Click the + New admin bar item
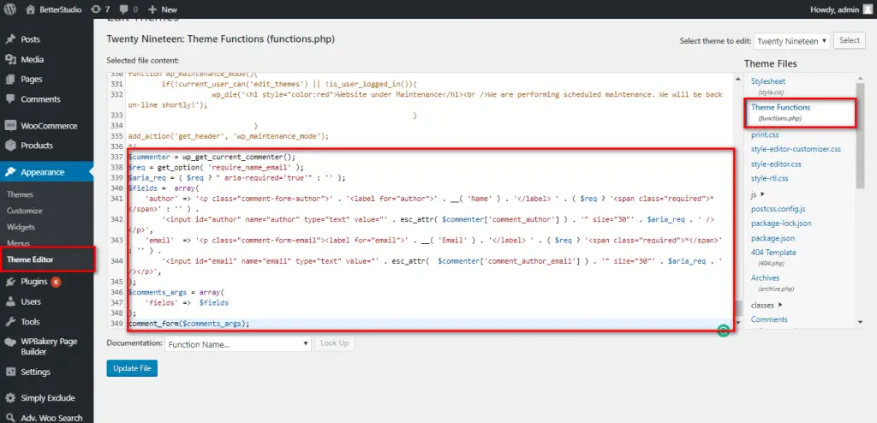The image size is (877, 423). [163, 9]
